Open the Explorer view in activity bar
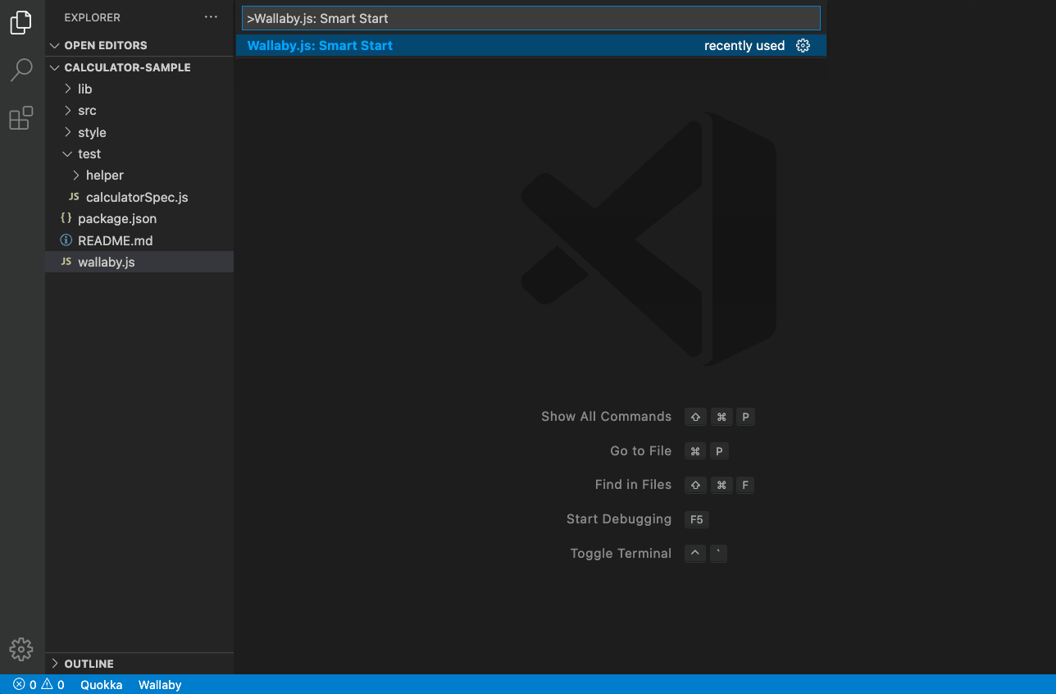Image resolution: width=1056 pixels, height=694 pixels. coord(21,22)
